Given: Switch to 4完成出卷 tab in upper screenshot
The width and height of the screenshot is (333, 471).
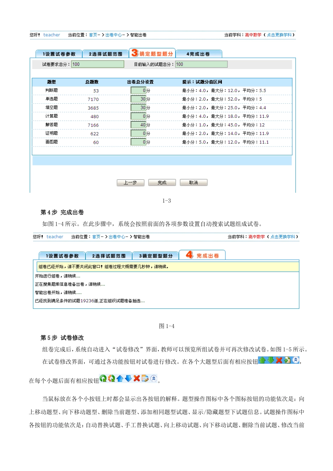Looking at the screenshot, I should tap(199, 54).
